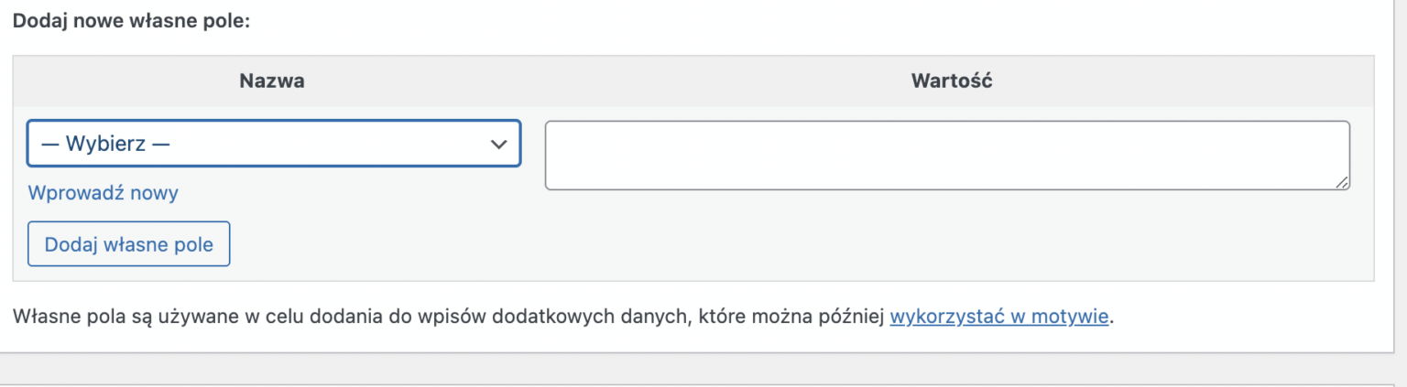The height and width of the screenshot is (387, 1407).
Task: Click the "Wprowadź nowy" link
Action: (103, 193)
